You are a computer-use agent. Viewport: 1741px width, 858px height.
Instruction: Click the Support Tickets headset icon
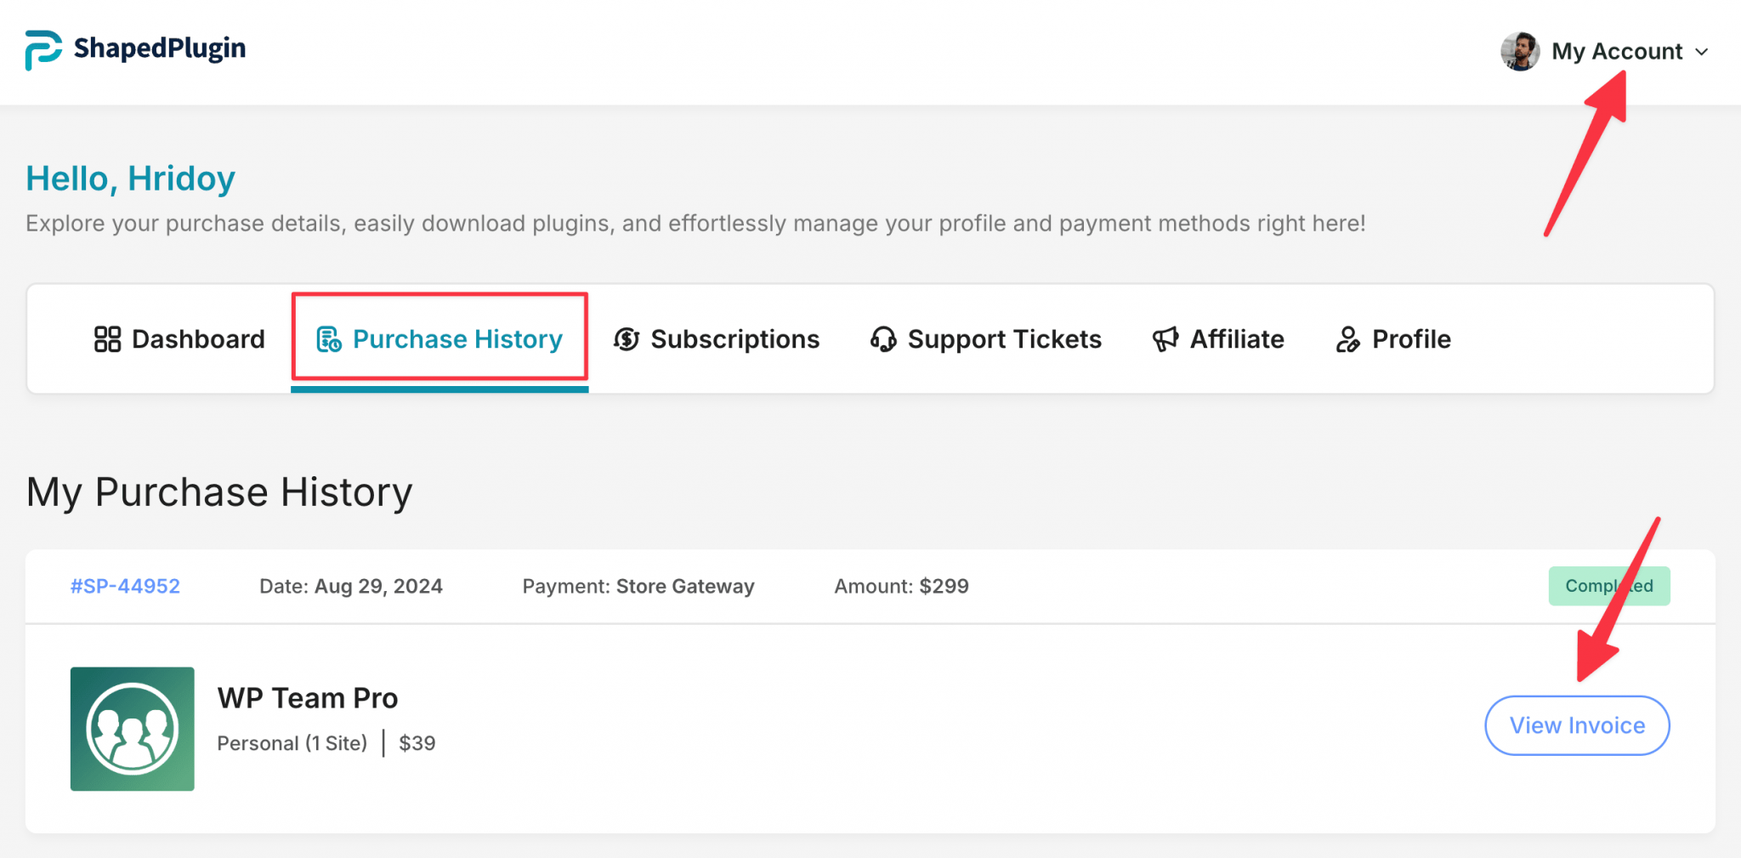tap(883, 339)
